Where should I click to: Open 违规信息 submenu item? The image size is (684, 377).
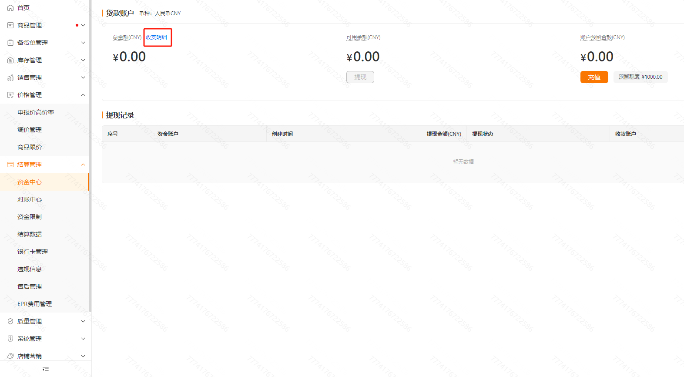coord(44,269)
